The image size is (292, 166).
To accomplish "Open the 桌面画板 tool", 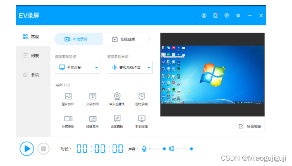I will click(x=117, y=122).
